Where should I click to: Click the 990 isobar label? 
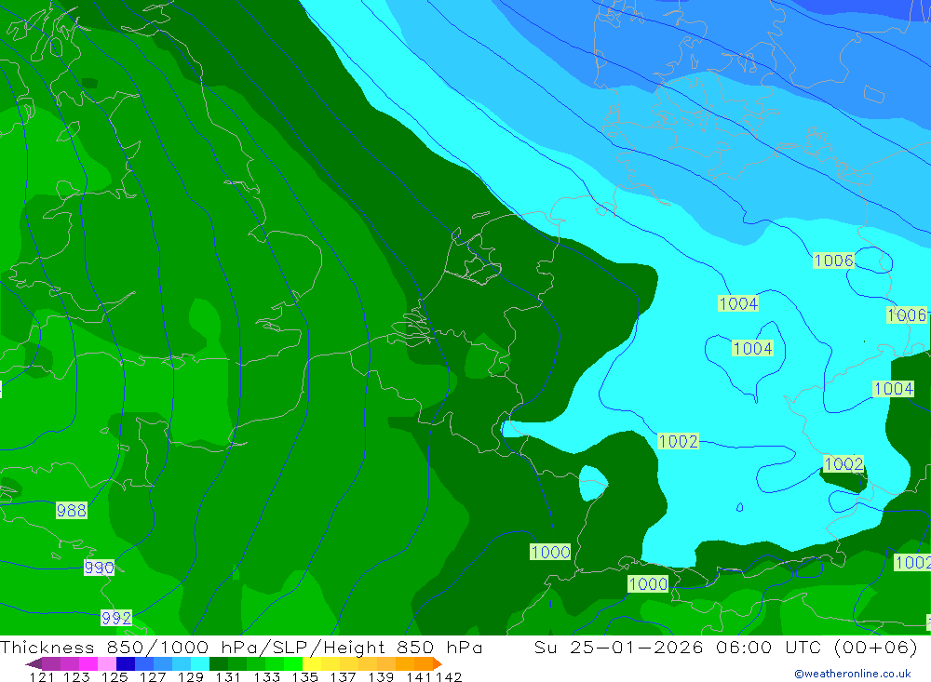coord(100,568)
